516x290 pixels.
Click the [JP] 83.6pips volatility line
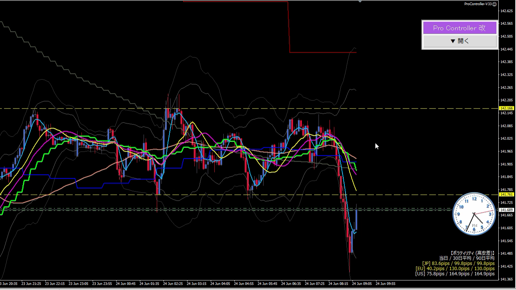coord(458,263)
